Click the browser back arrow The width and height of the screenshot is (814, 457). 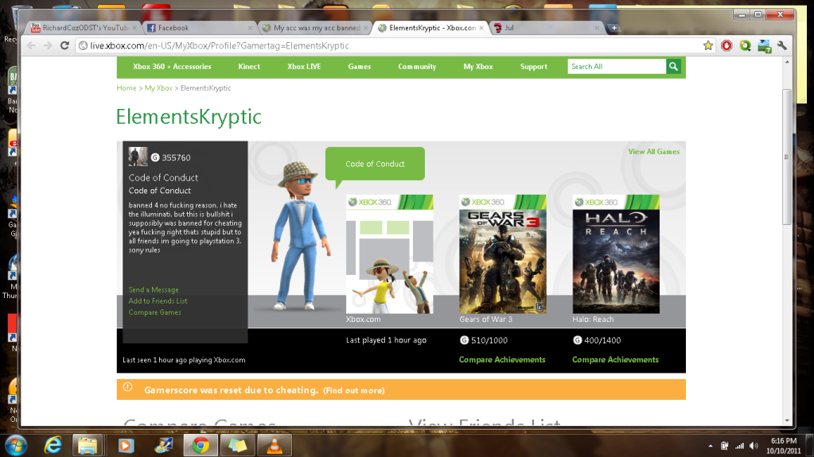click(31, 45)
